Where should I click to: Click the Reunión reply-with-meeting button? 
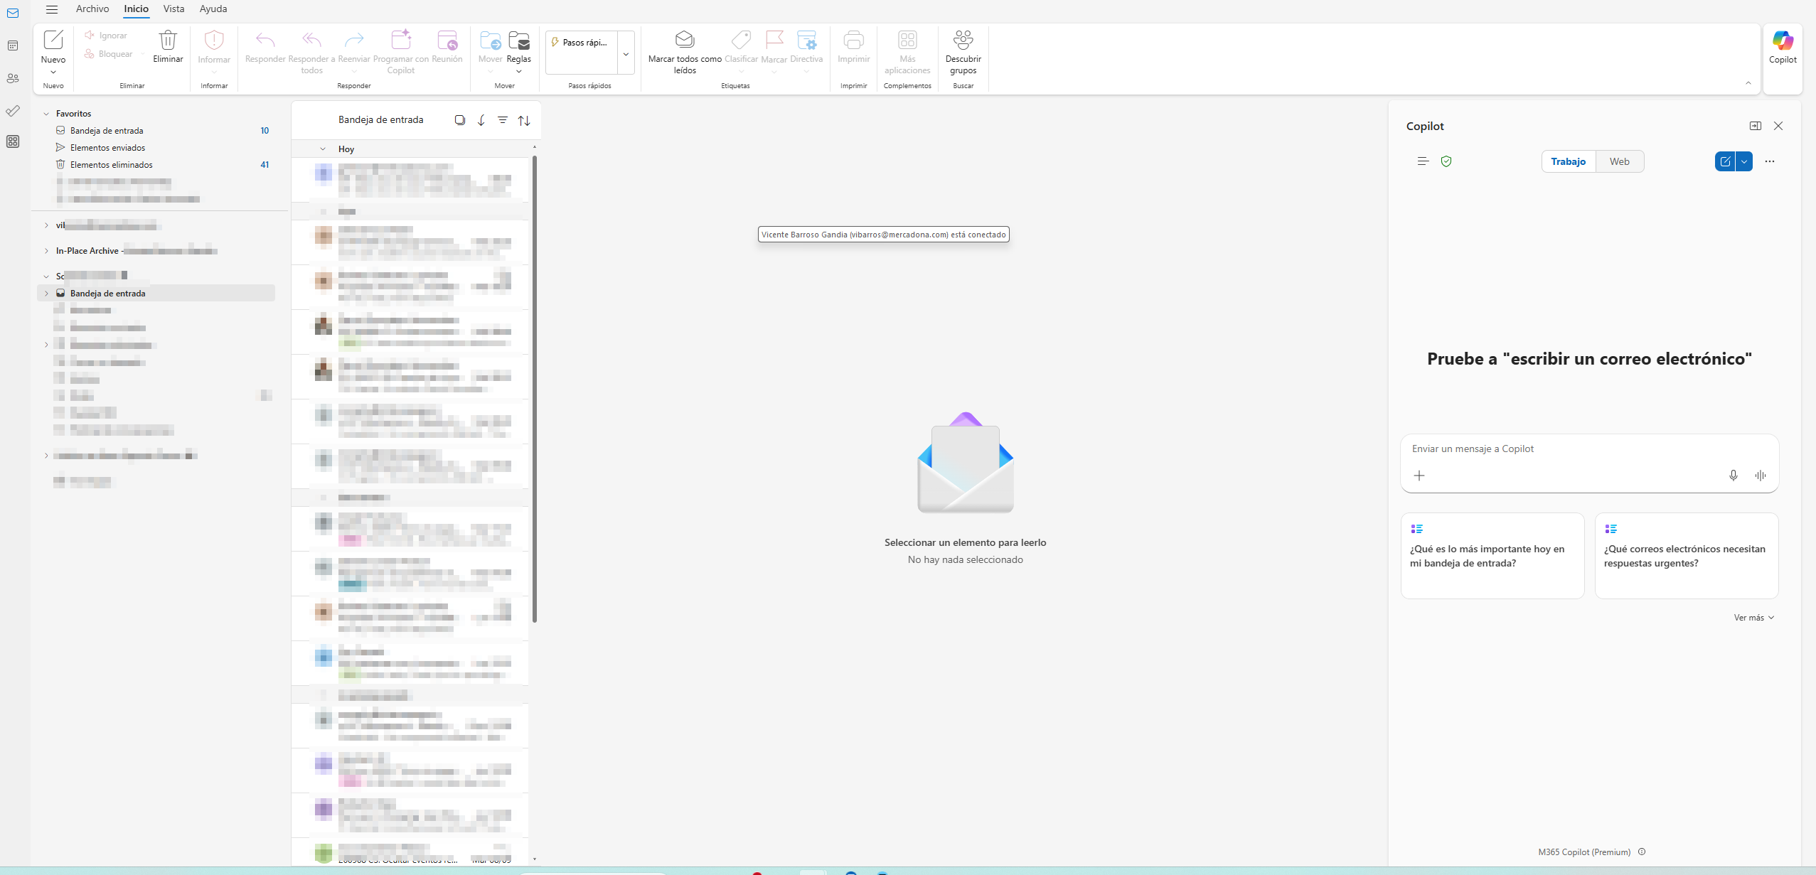(447, 47)
